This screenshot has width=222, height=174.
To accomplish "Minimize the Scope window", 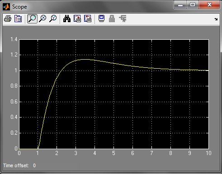I will click(x=180, y=5).
